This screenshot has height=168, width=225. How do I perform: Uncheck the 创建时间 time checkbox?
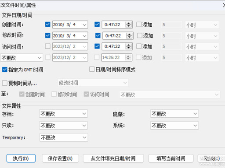(x=97, y=24)
